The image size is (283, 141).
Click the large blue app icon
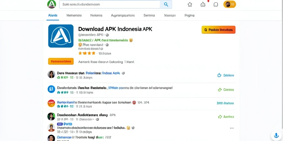coord(61,36)
